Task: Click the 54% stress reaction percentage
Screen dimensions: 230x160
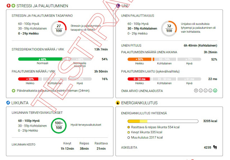Action: tap(105, 59)
